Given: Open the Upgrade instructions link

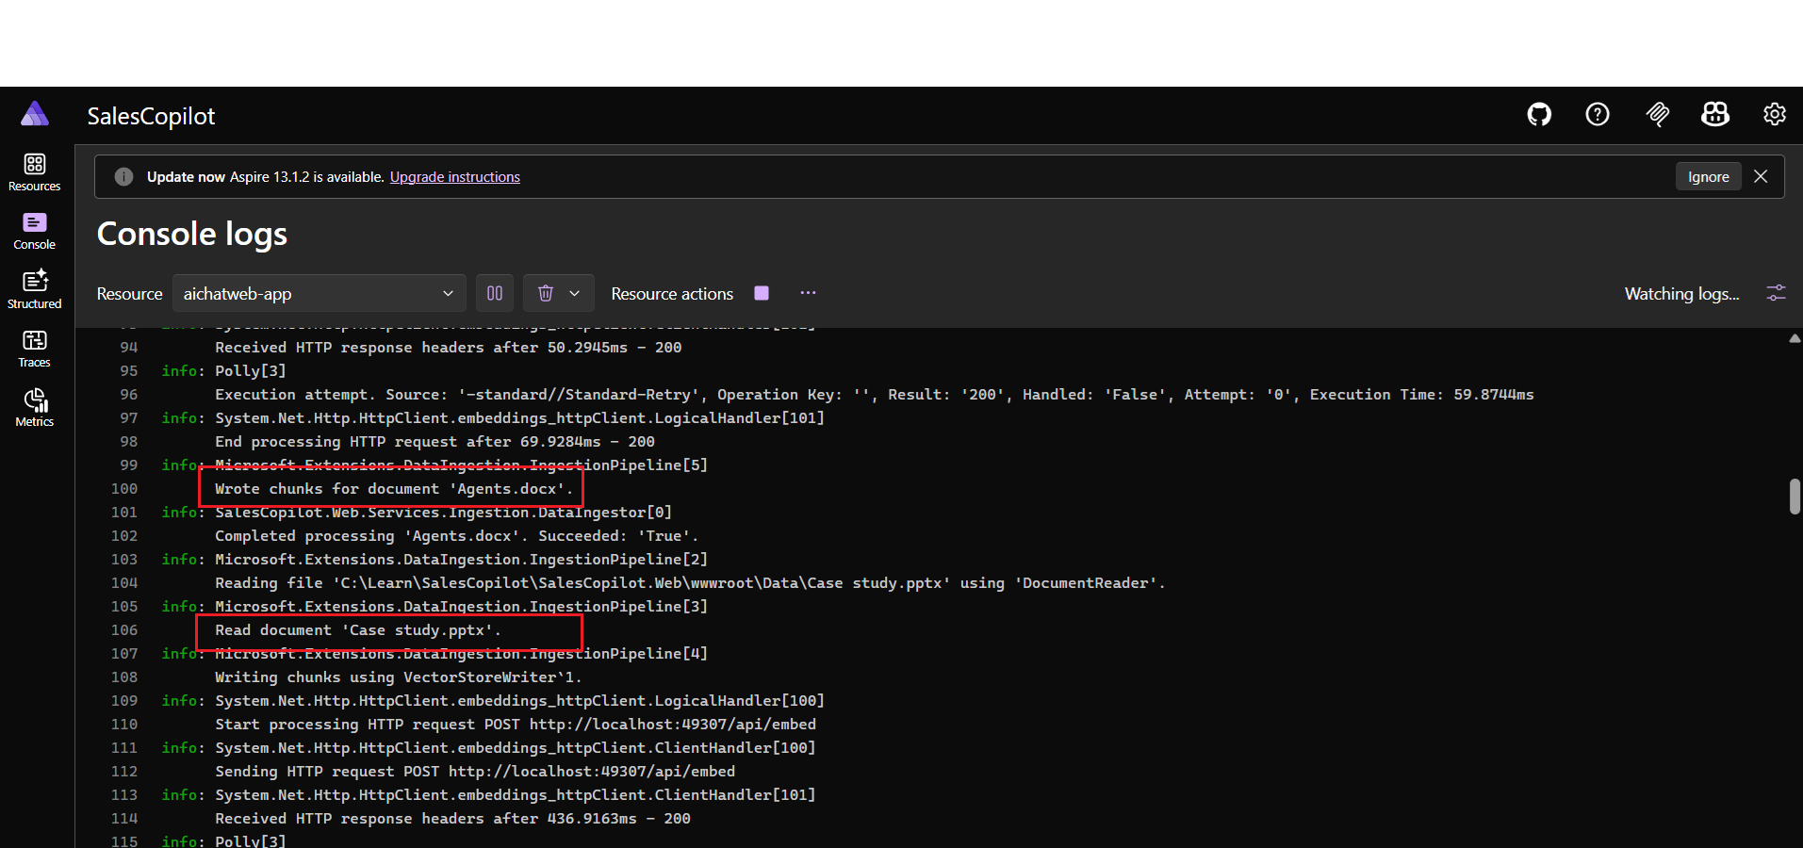Looking at the screenshot, I should (x=454, y=176).
